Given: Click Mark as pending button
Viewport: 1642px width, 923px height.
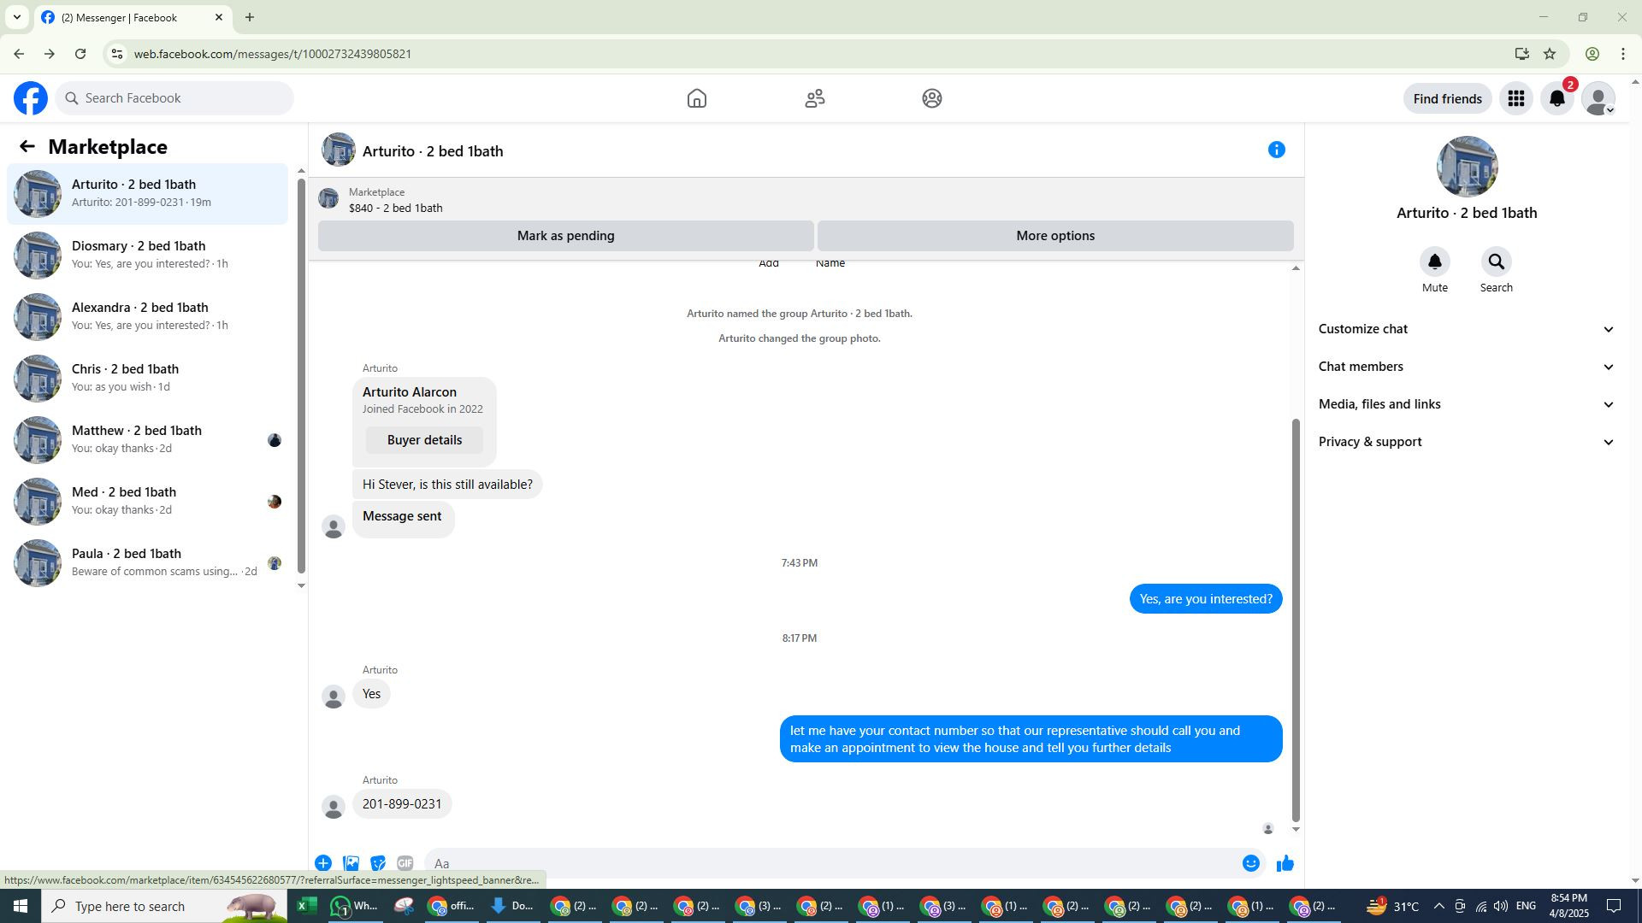Looking at the screenshot, I should pyautogui.click(x=565, y=236).
